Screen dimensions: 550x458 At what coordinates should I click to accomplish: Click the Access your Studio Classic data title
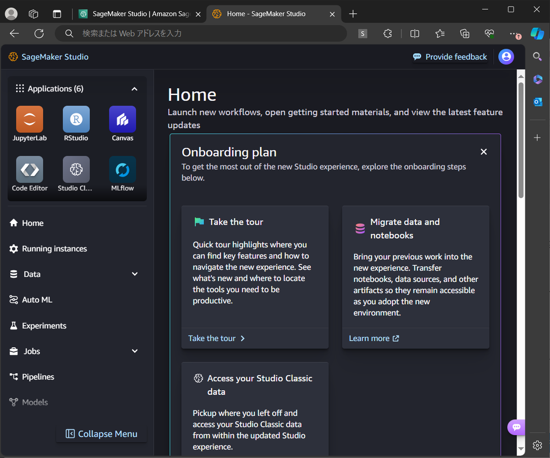pyautogui.click(x=260, y=385)
